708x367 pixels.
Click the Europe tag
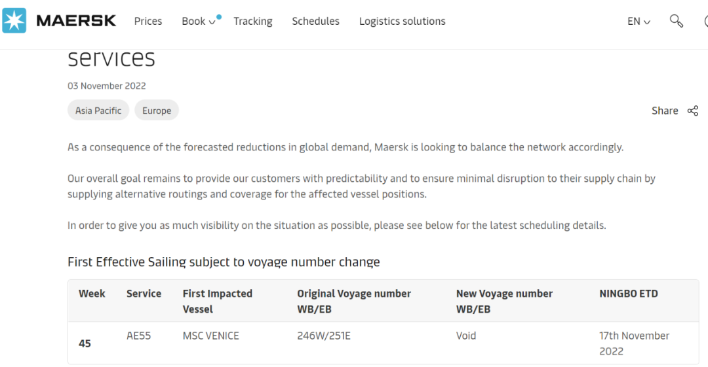[157, 111]
